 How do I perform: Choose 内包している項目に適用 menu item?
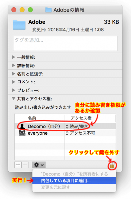[x=74, y=181]
